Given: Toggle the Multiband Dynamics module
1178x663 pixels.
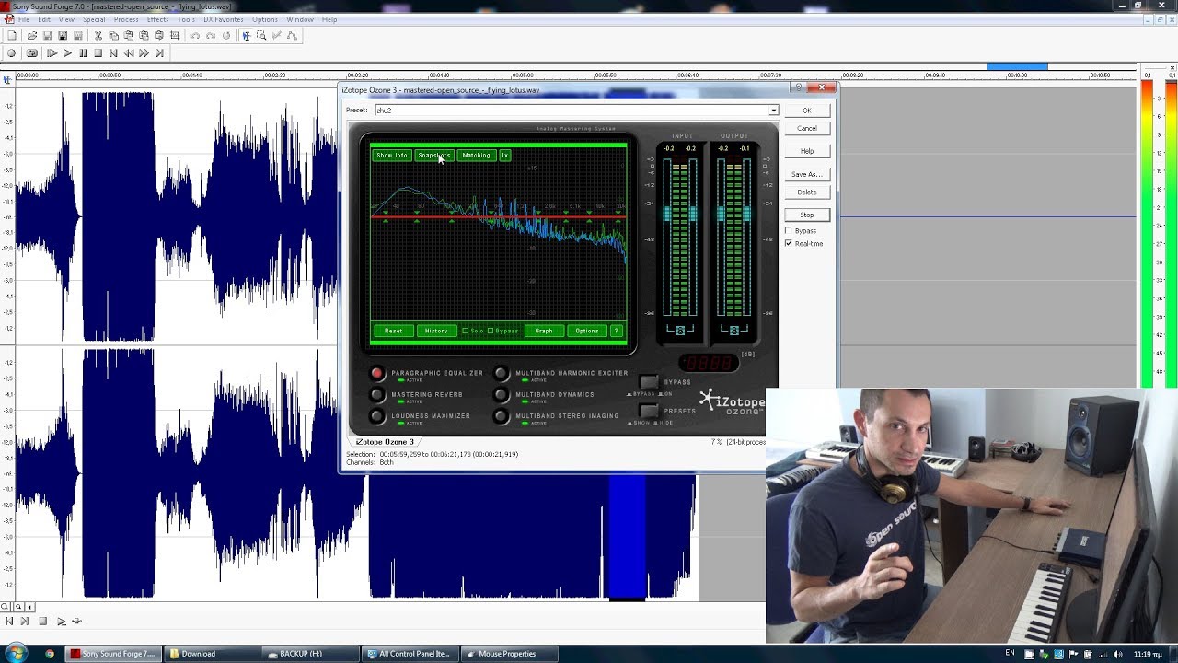Looking at the screenshot, I should pyautogui.click(x=501, y=394).
